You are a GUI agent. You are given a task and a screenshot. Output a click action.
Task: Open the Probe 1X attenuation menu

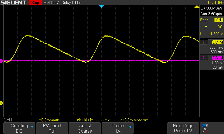click(118, 128)
